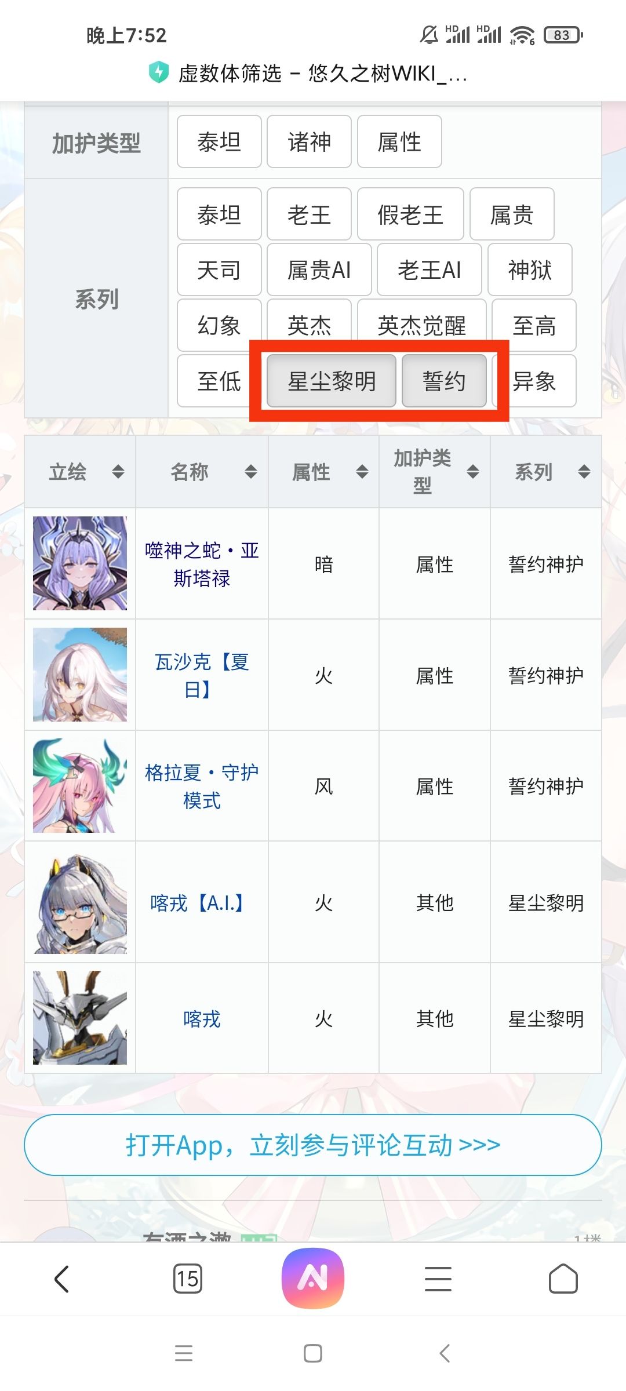Image resolution: width=626 pixels, height=1391 pixels.
Task: Tap the browser back arrow icon
Action: pos(62,1279)
